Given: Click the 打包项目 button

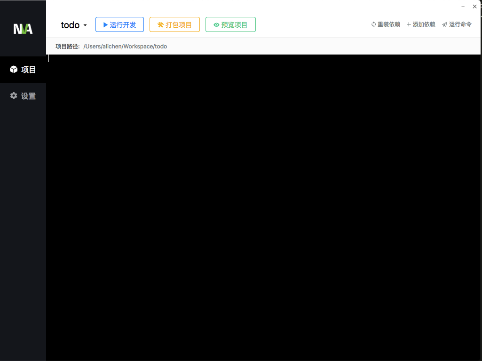Looking at the screenshot, I should (x=174, y=24).
